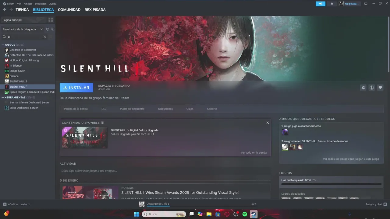The width and height of the screenshot is (390, 219).
Task: Open the Discusiones tab
Action: click(x=165, y=109)
